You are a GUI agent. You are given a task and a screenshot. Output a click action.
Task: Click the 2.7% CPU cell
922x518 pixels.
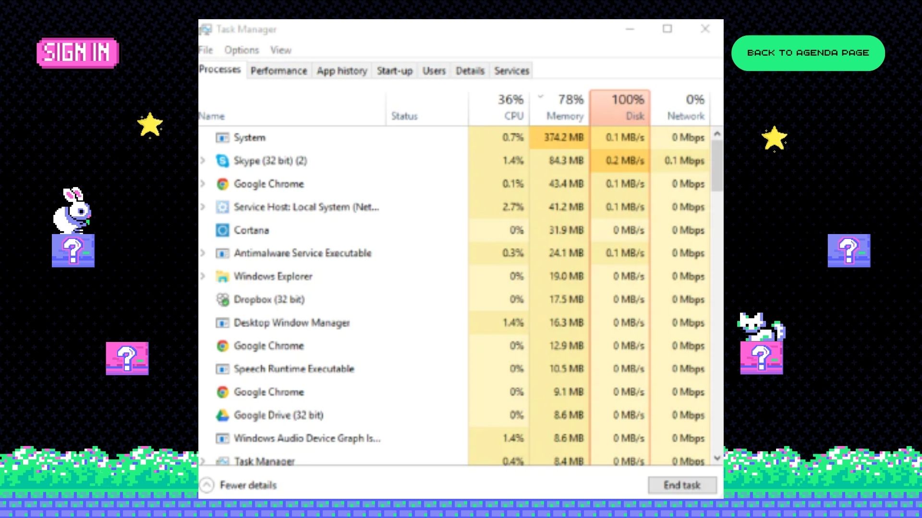click(x=499, y=207)
